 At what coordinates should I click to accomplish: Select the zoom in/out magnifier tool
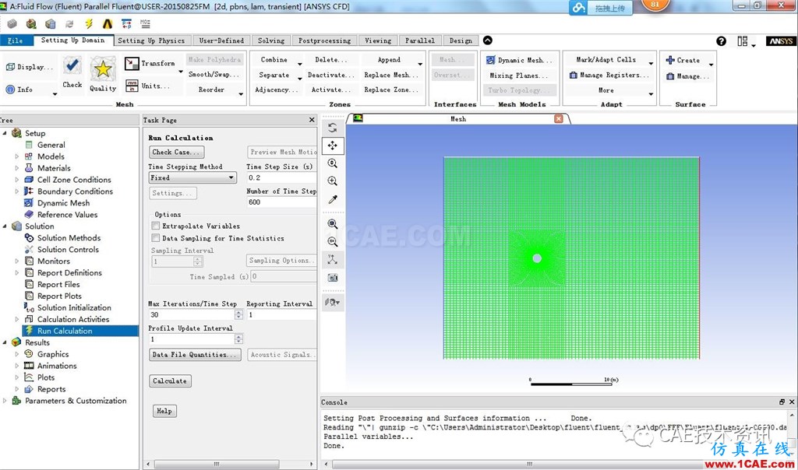pos(332,163)
